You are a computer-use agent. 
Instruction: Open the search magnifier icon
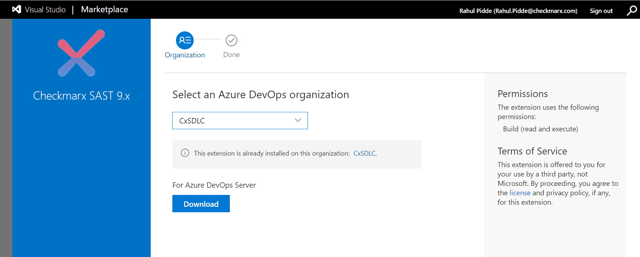(632, 10)
